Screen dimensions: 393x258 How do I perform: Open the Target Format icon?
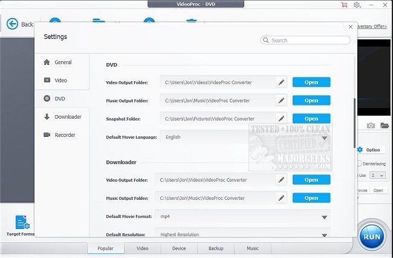(x=22, y=222)
